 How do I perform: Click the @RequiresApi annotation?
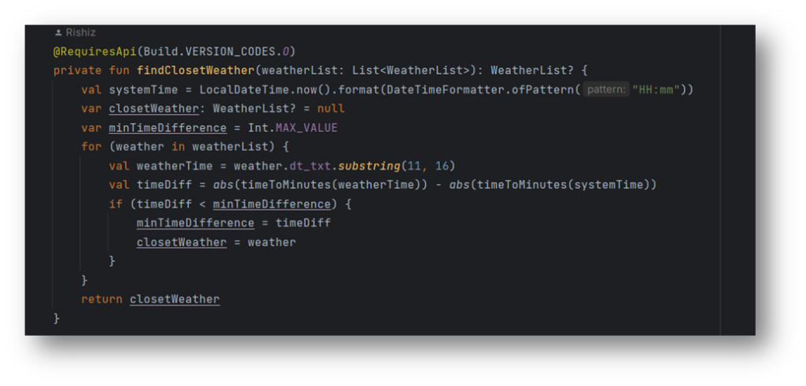(x=87, y=51)
